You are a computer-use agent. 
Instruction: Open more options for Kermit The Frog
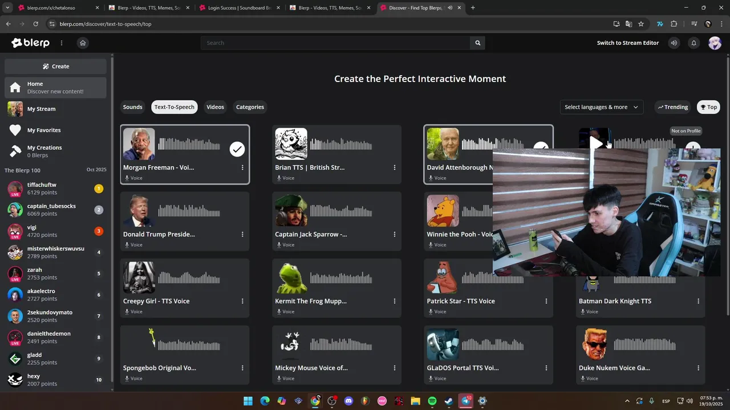click(x=394, y=301)
